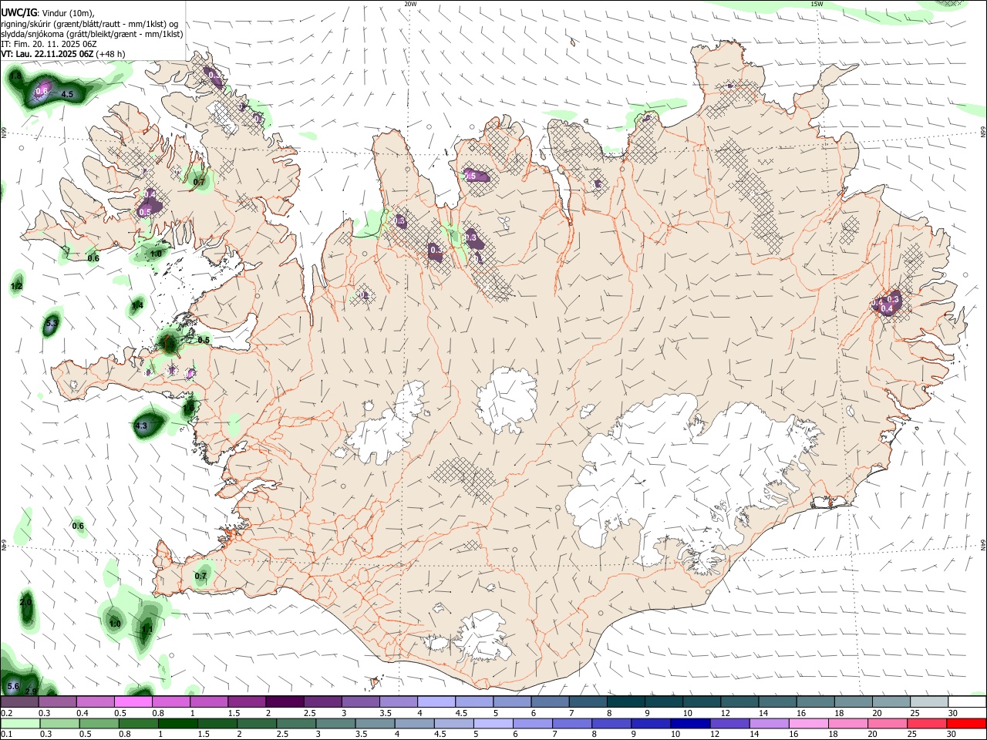Image resolution: width=987 pixels, height=740 pixels.
Task: Click the white 30 swatch in upper legend
Action: click(x=967, y=702)
